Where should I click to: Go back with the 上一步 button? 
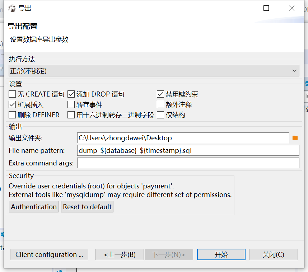(120, 254)
